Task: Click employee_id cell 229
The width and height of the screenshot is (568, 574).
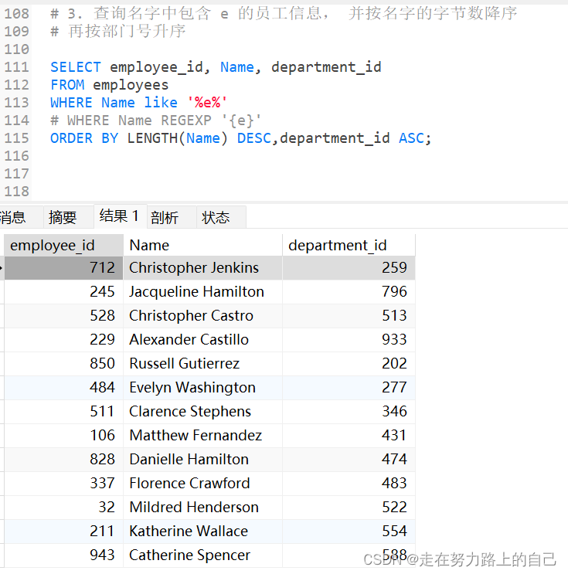Action: pyautogui.click(x=63, y=340)
